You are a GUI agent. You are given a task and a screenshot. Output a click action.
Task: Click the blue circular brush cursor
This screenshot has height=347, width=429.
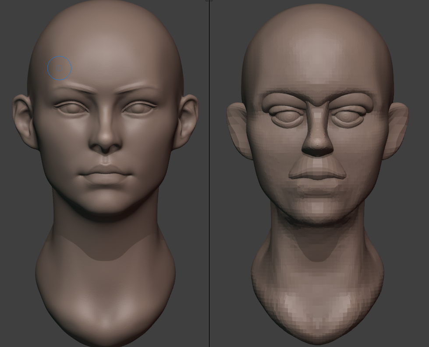point(59,68)
